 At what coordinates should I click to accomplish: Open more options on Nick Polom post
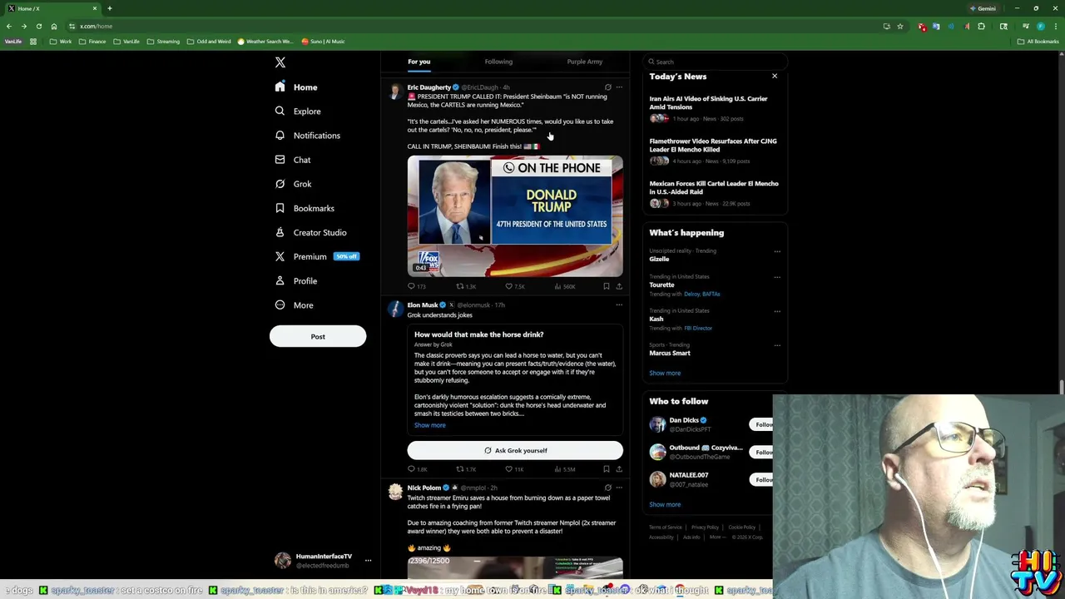point(619,488)
